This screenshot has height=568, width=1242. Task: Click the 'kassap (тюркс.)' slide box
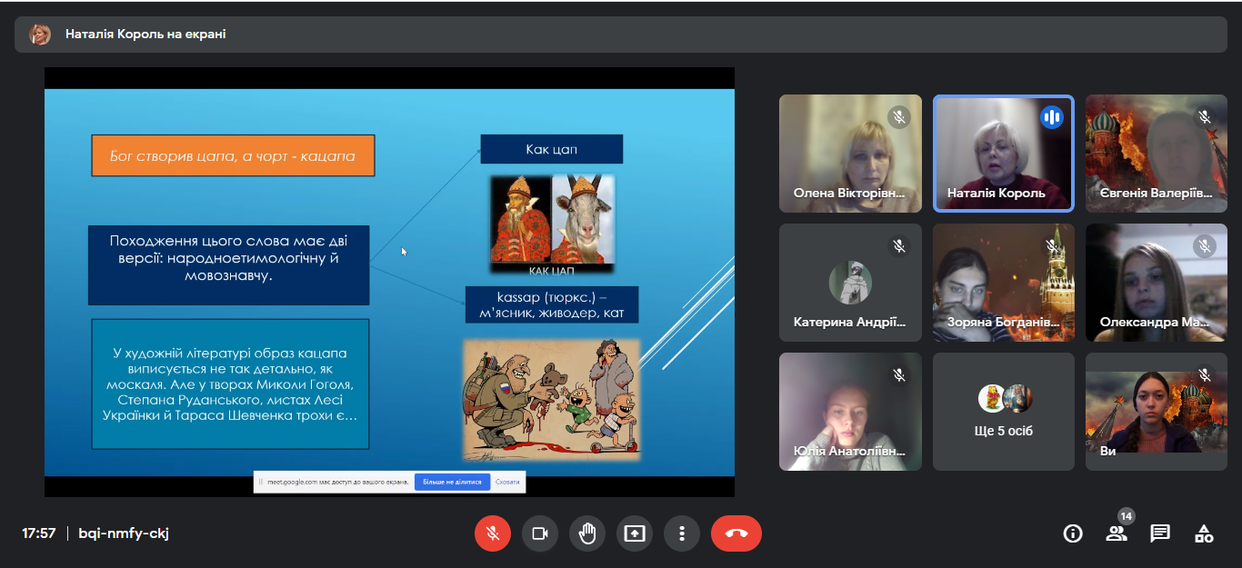point(552,304)
